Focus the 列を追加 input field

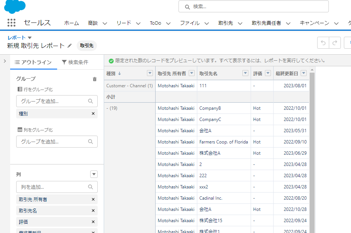click(57, 187)
